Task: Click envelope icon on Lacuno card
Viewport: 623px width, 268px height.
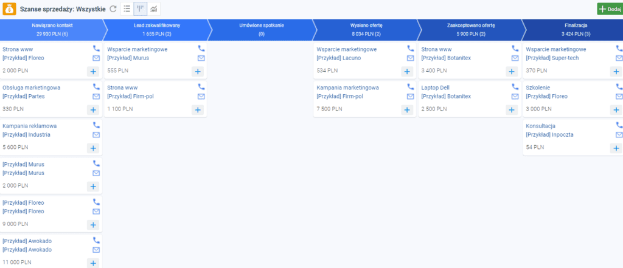Action: pos(410,58)
